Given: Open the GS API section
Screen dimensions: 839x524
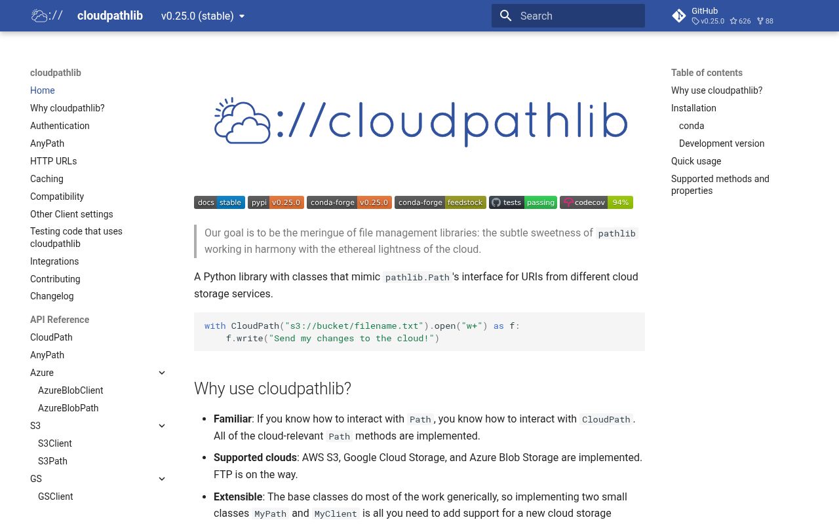Looking at the screenshot, I should tap(36, 479).
